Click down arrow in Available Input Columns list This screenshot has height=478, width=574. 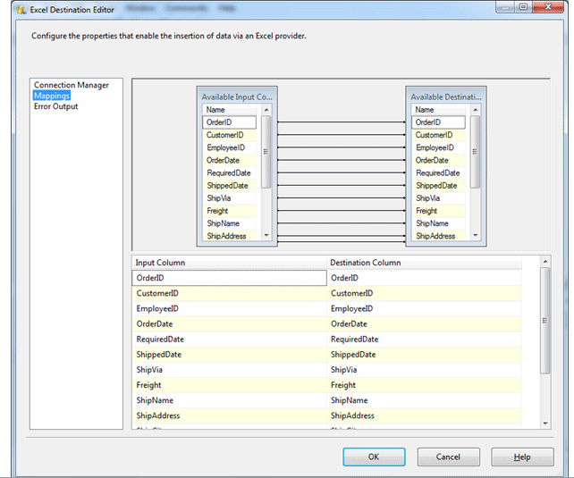(266, 236)
